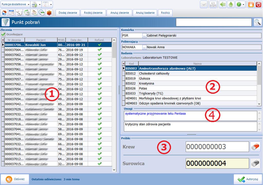
Task: Sort orders by Data zlec. column header
Action: point(77,40)
